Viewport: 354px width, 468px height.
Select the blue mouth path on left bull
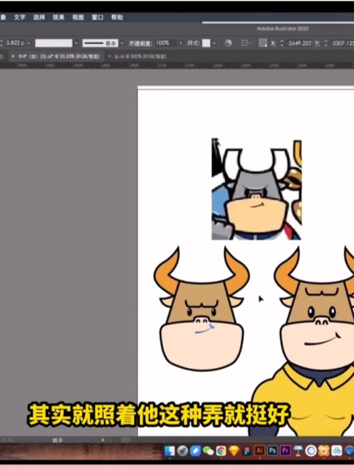coord(204,329)
